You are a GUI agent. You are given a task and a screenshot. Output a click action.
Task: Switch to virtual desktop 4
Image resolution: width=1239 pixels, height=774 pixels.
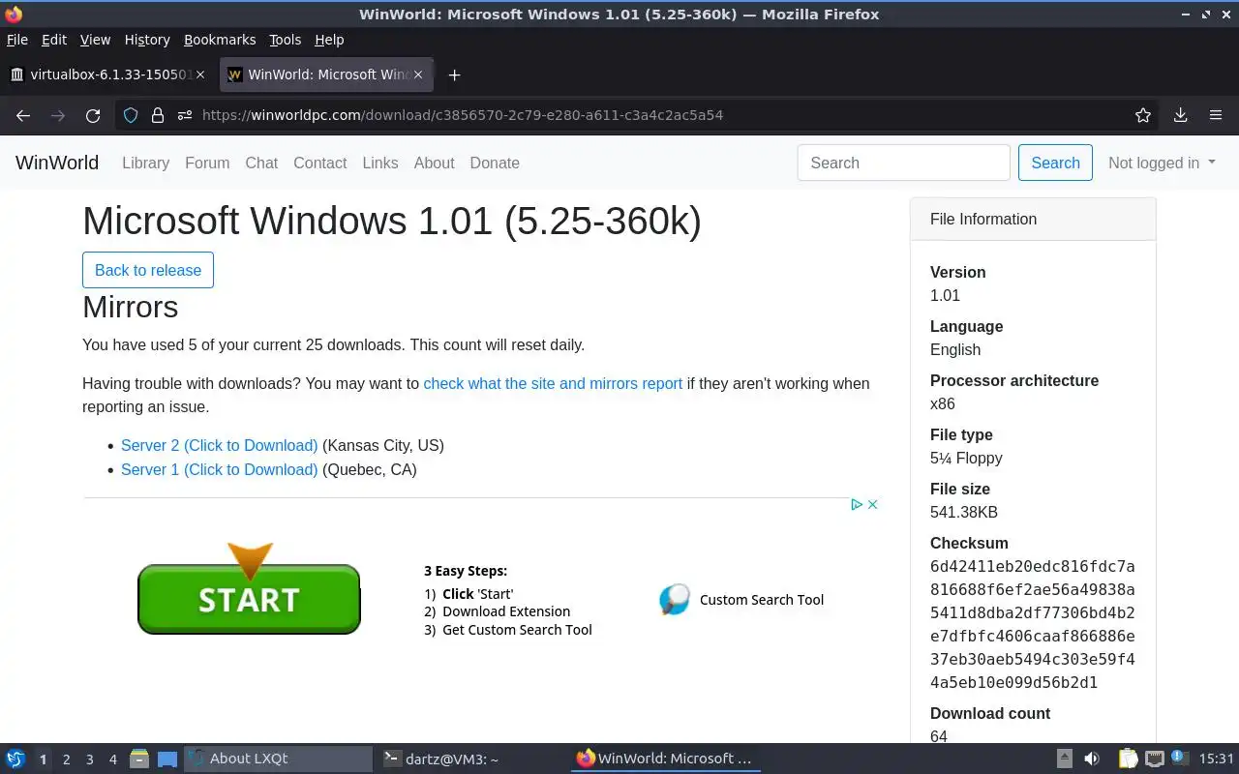[x=112, y=759]
